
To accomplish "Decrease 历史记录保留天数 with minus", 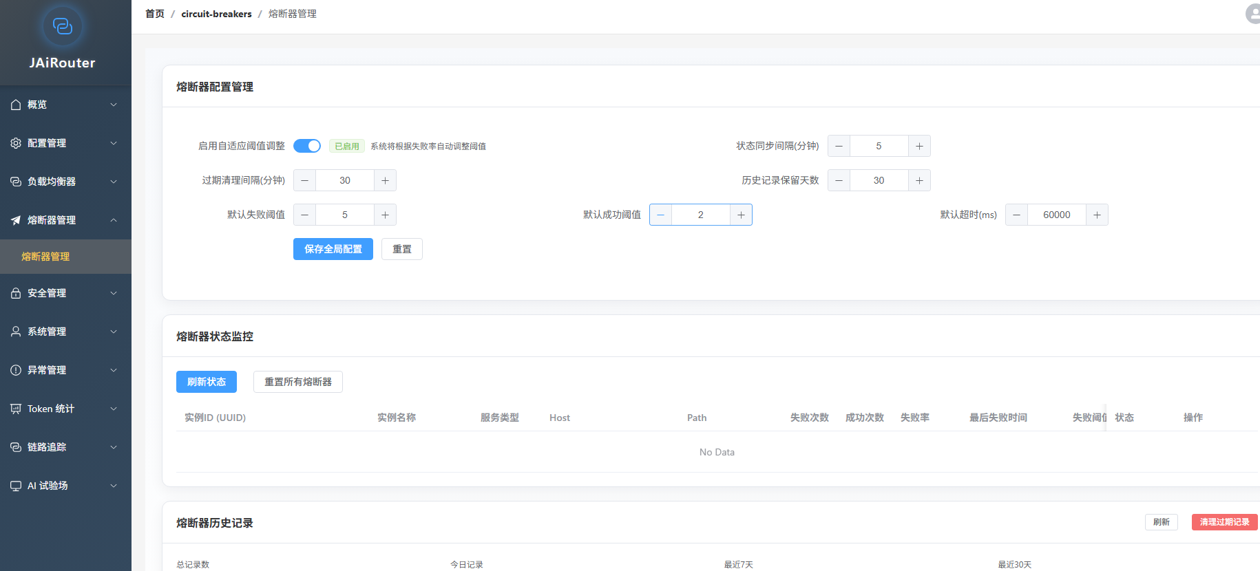I will coord(839,180).
